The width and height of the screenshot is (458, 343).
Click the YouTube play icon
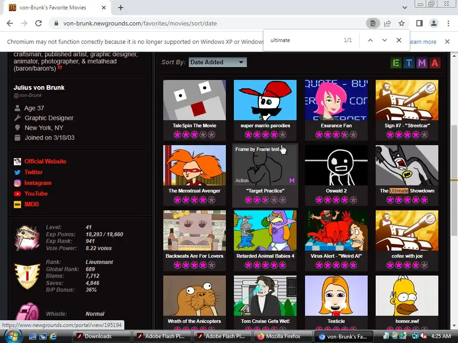pos(17,194)
